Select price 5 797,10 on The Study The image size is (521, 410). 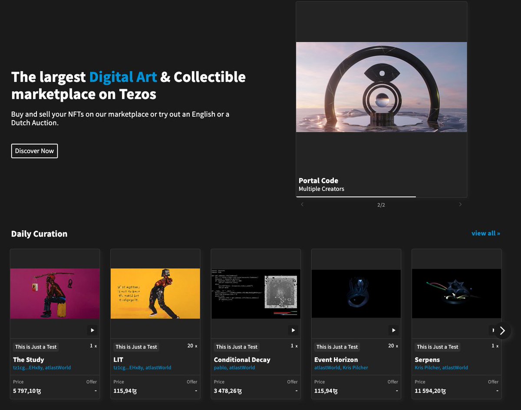(x=27, y=391)
